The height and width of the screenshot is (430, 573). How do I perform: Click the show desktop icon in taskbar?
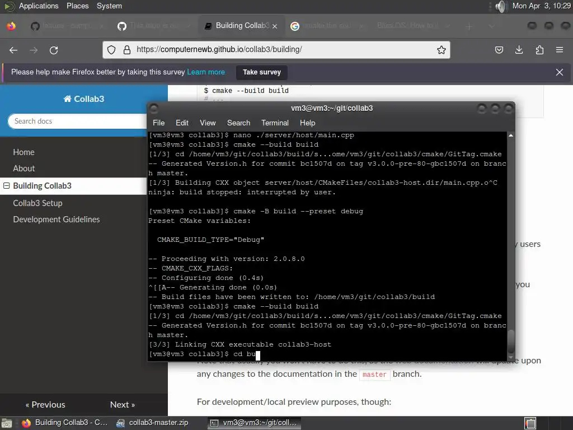tap(7, 423)
